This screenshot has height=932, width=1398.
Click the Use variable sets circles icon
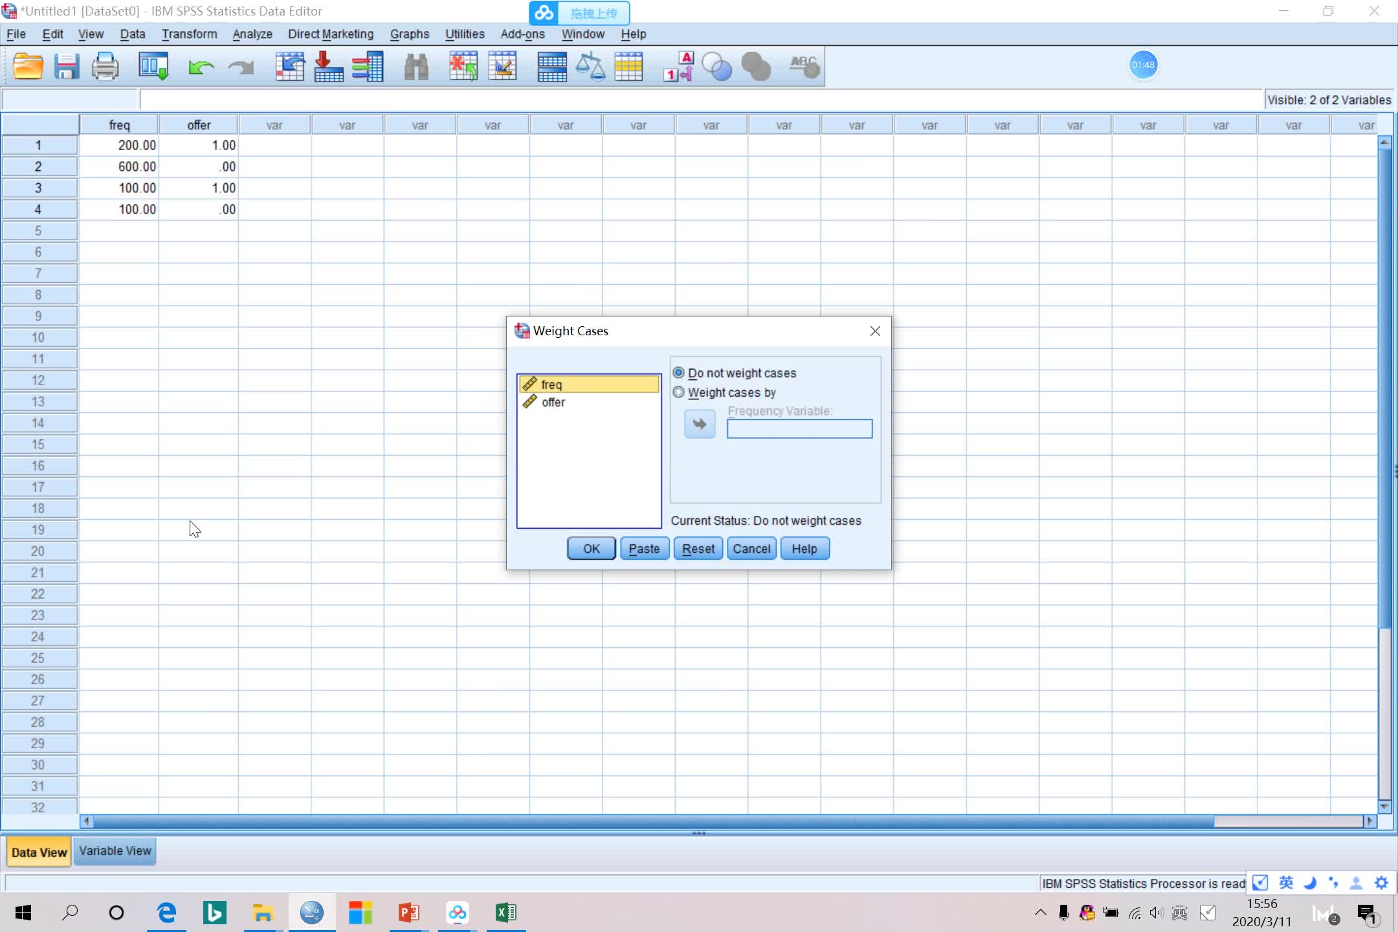(x=716, y=67)
